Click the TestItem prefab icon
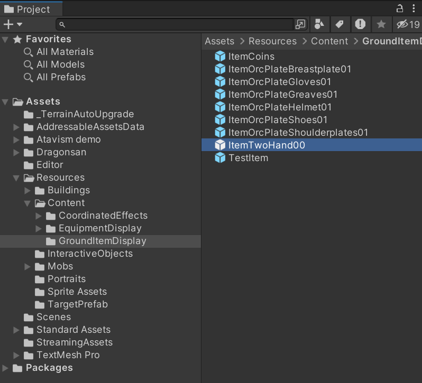Screen dimensions: 422x383 [220, 158]
